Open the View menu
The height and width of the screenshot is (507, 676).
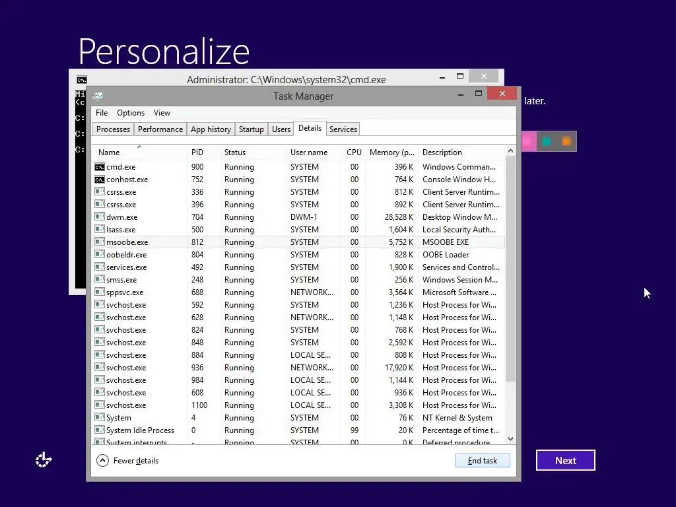(x=162, y=112)
